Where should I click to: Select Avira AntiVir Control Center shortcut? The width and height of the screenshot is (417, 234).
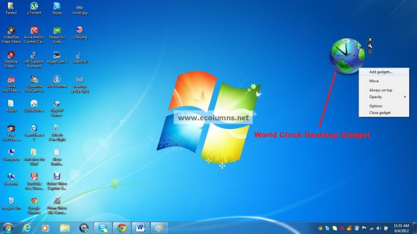click(34, 35)
